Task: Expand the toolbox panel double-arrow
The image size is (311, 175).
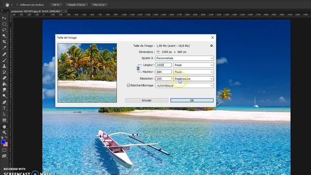Action: click(1, 10)
